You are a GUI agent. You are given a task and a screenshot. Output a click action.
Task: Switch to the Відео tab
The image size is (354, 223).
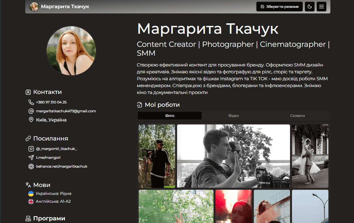pyautogui.click(x=233, y=116)
